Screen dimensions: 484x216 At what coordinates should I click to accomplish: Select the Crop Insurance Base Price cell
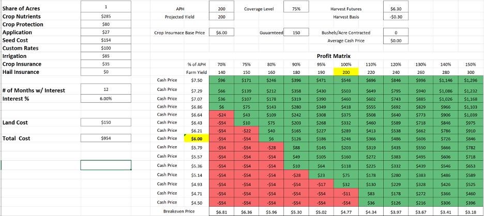point(221,33)
